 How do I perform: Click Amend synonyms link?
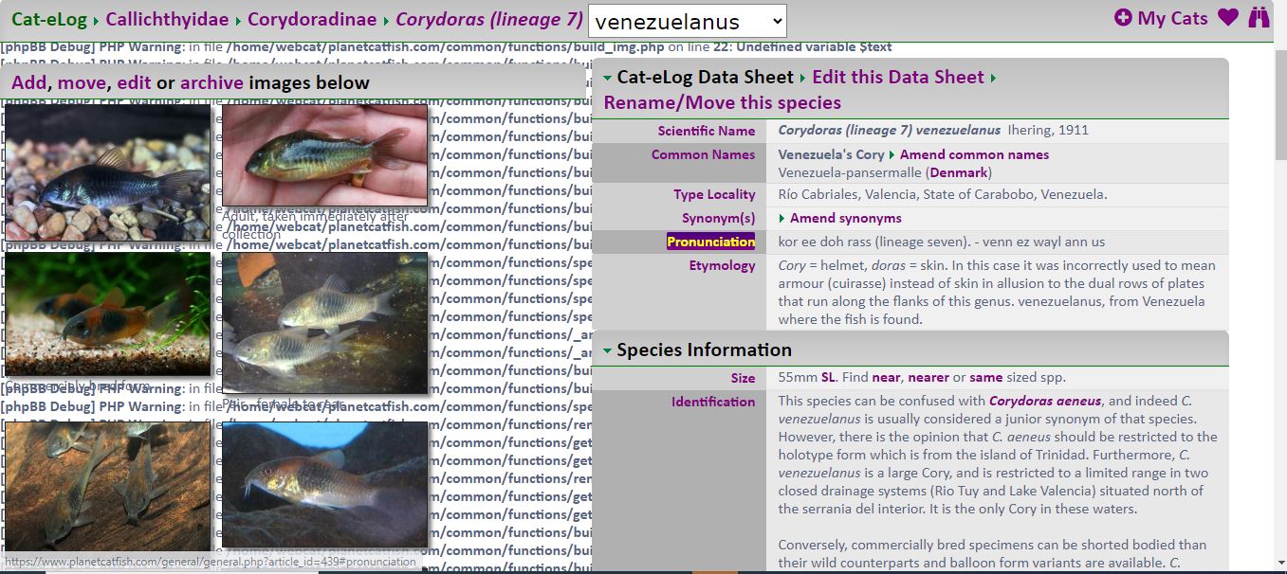846,219
